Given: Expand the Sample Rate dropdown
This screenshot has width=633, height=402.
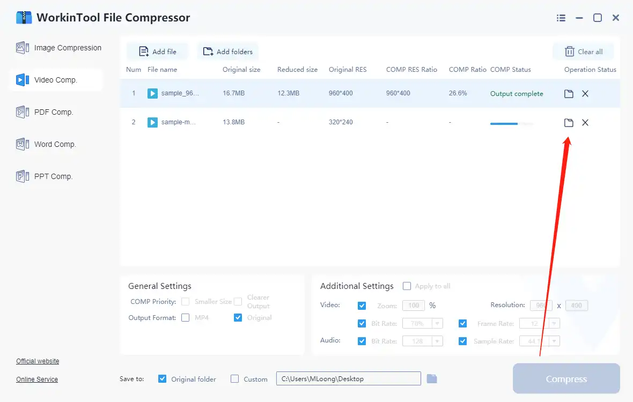Looking at the screenshot, I should click(x=554, y=341).
